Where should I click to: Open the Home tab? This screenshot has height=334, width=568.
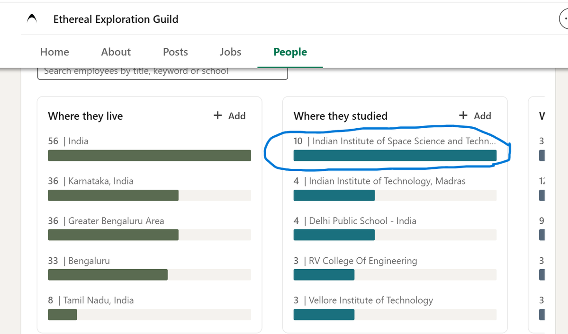point(54,52)
